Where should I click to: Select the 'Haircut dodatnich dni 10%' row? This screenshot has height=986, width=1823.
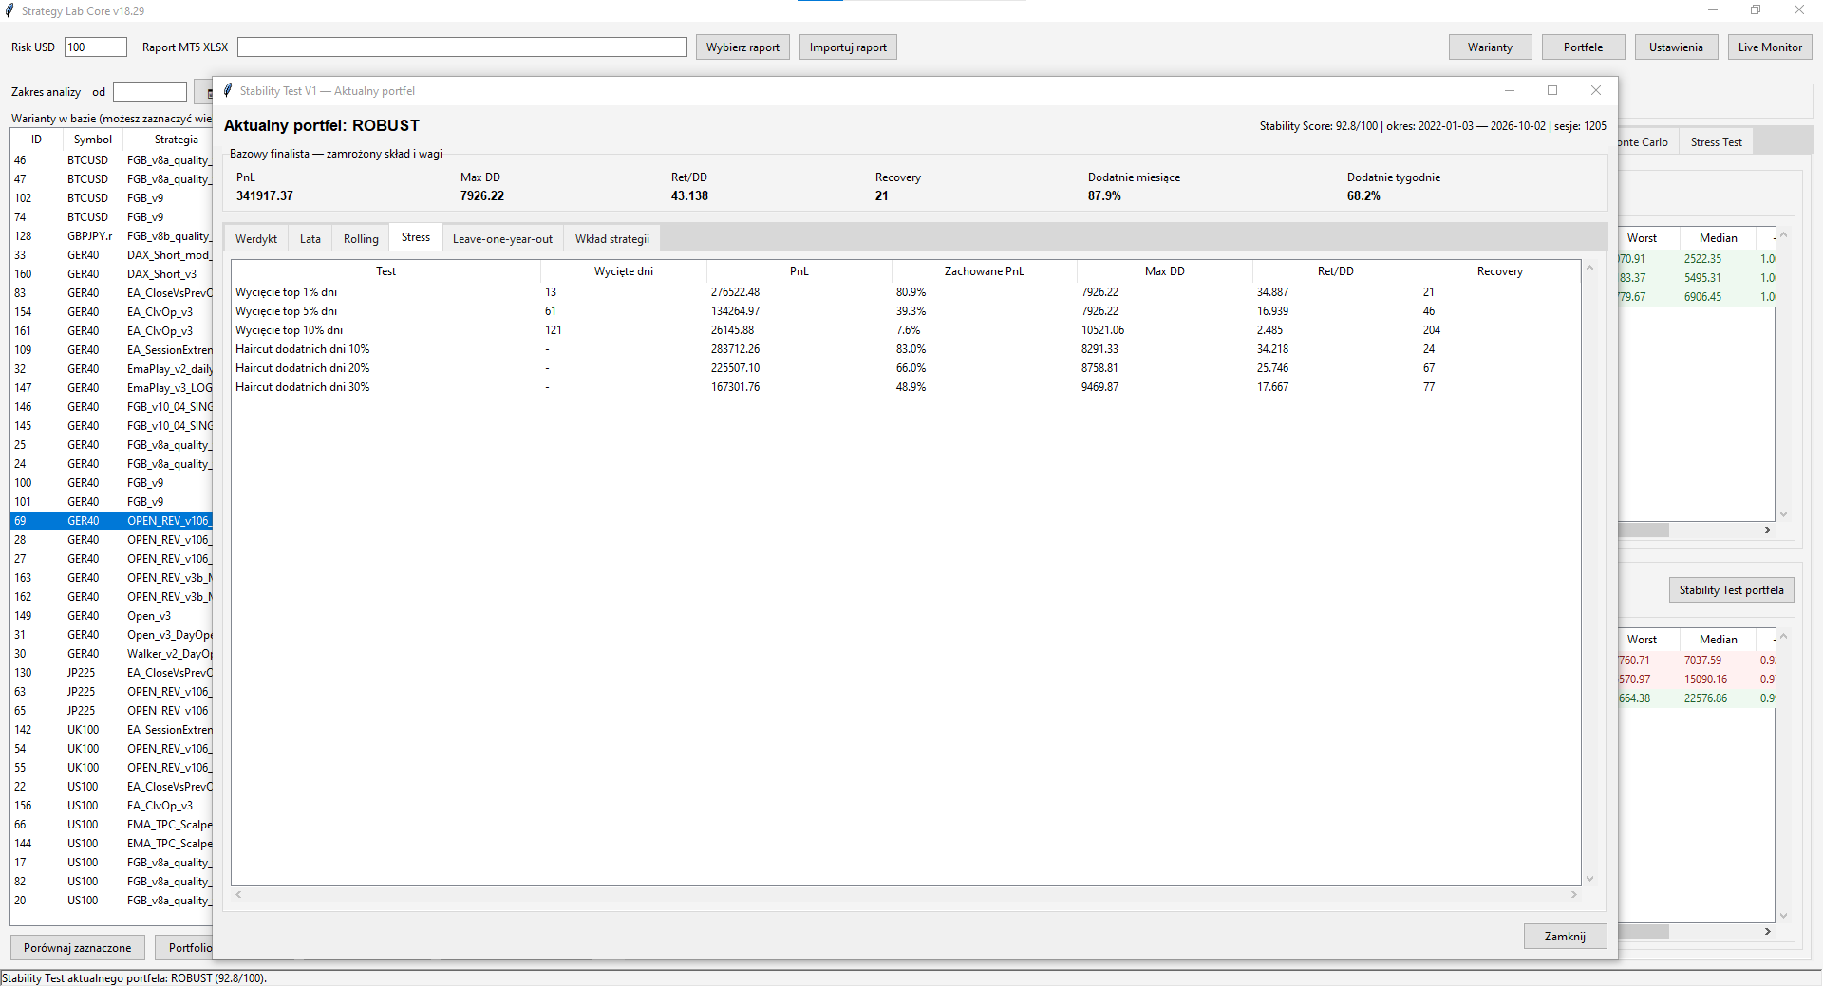pos(906,349)
